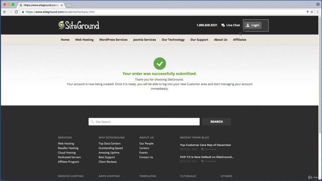
Task: Close the SiteGround browser tab
Action: (x=61, y=5)
